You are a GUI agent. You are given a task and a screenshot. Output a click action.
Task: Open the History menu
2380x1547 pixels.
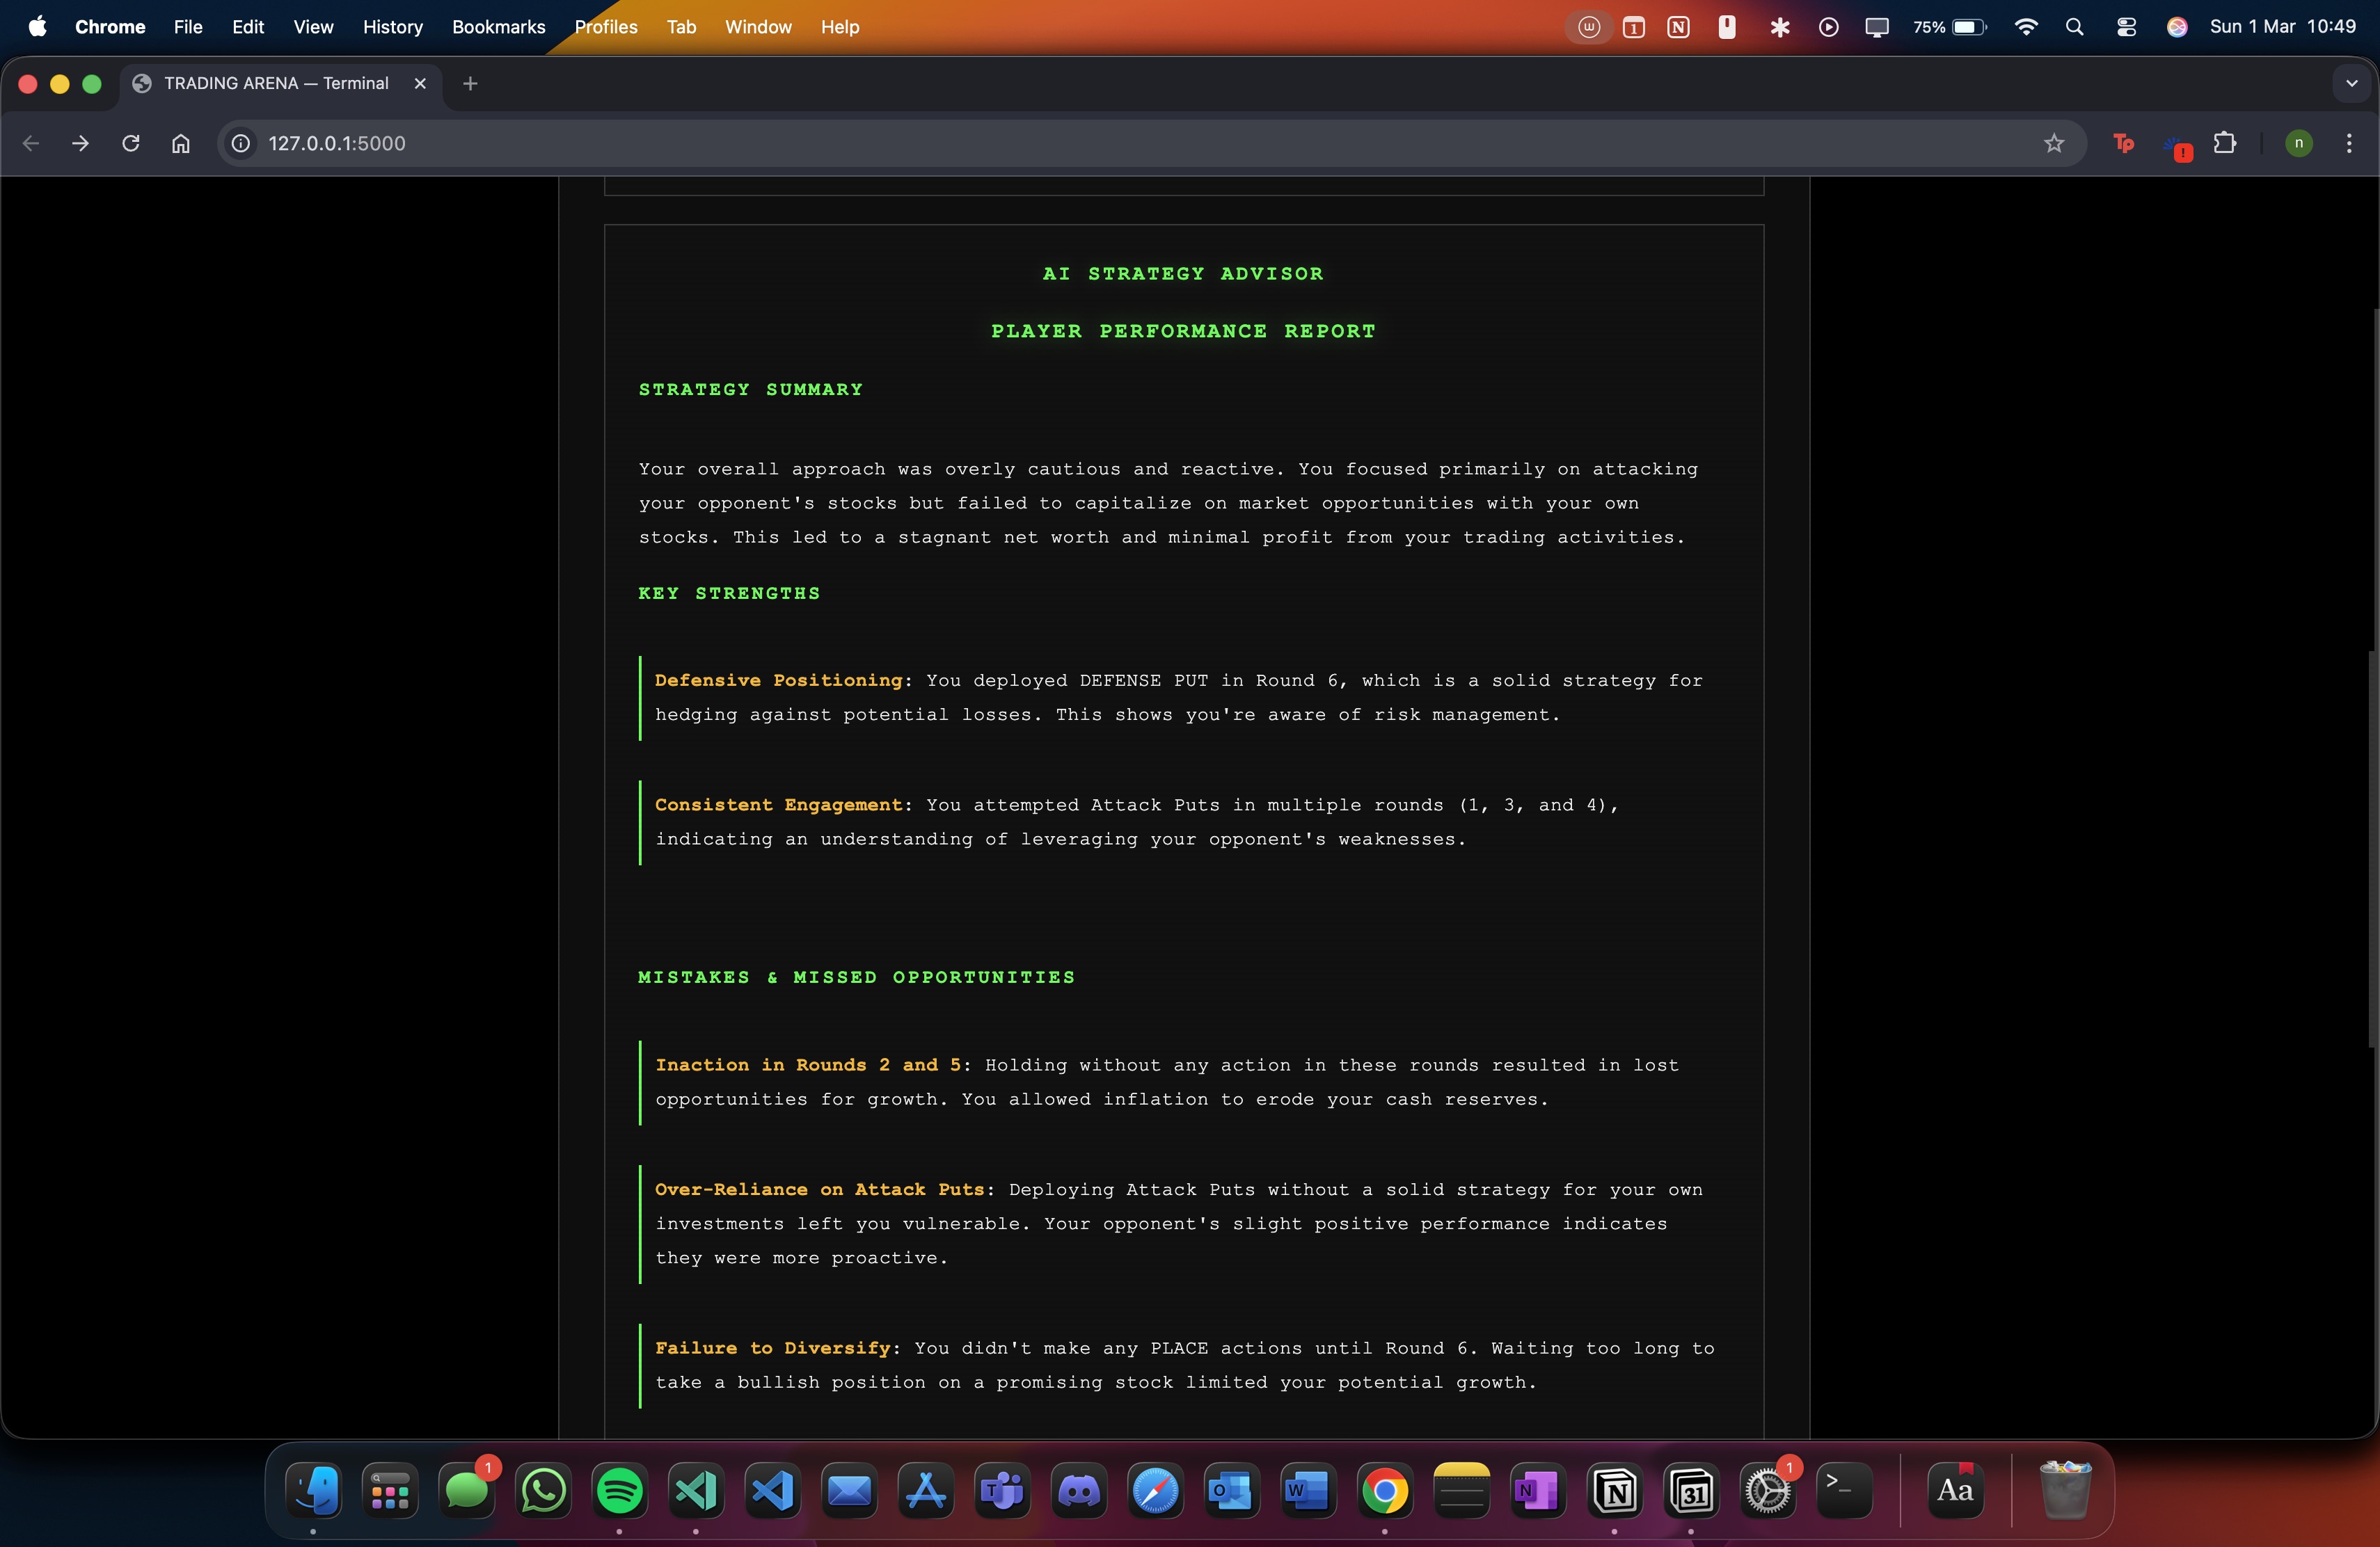(392, 27)
